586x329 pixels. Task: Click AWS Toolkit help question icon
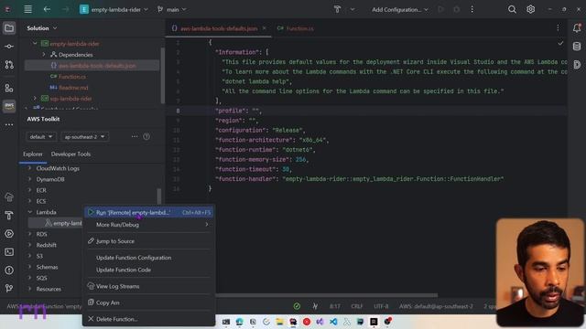point(146,136)
